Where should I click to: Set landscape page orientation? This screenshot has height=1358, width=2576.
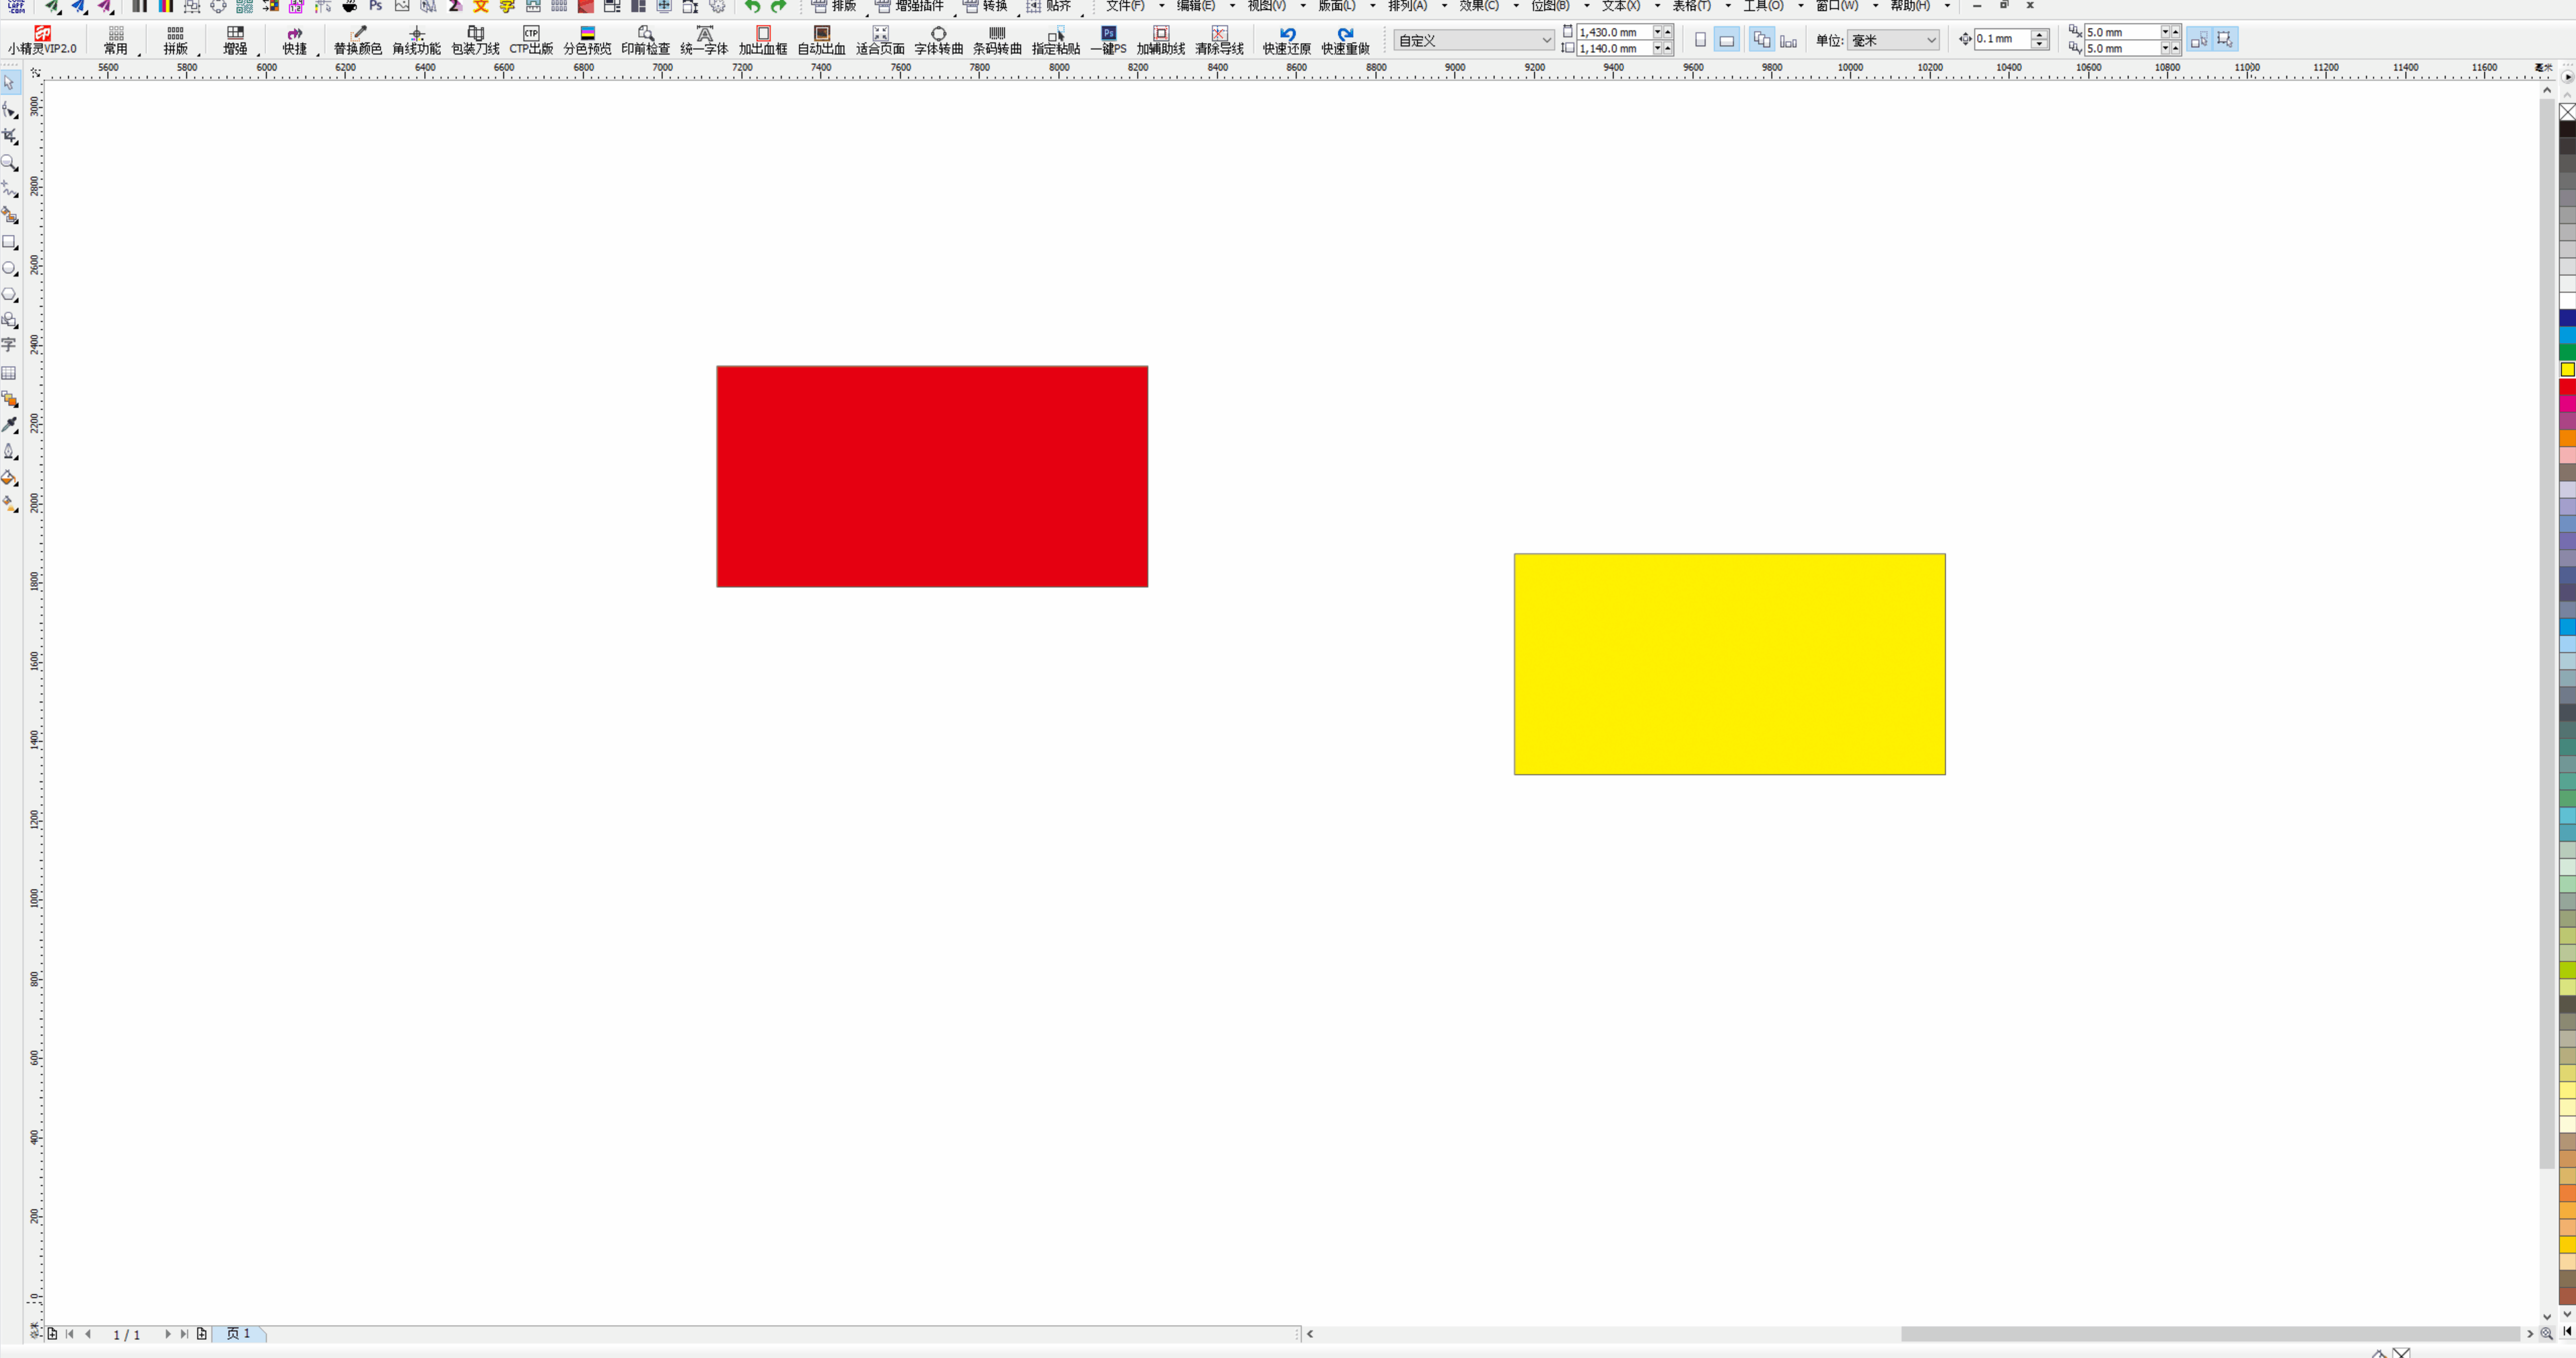coord(1726,40)
